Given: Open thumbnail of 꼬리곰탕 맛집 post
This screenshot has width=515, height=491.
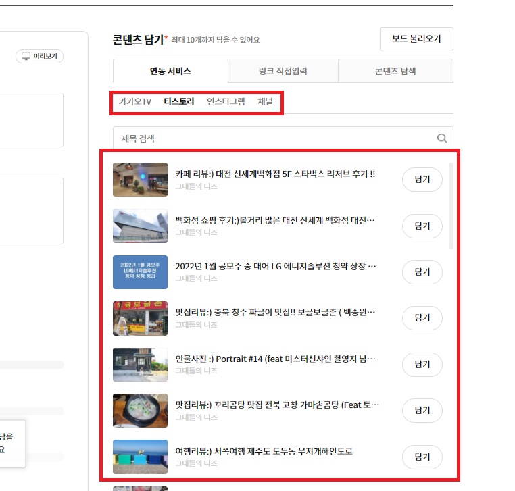Looking at the screenshot, I should (141, 411).
